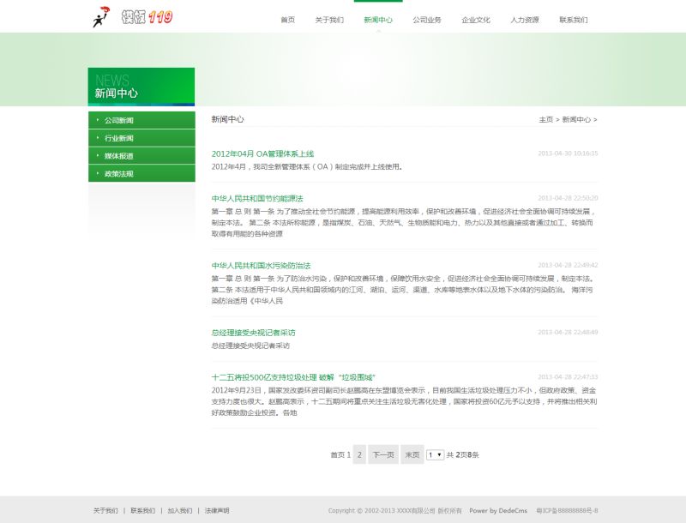Click the ICP number in footer
The image size is (686, 523).
567,510
